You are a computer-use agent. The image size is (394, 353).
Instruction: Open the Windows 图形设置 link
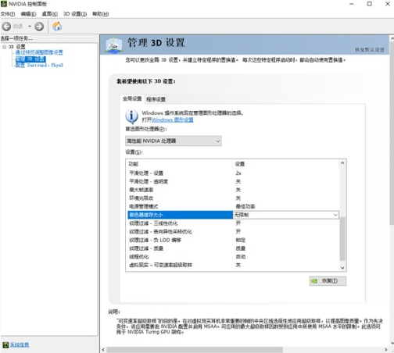173,119
